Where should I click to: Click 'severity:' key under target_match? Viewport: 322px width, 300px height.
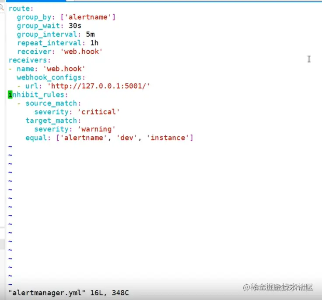[53, 129]
